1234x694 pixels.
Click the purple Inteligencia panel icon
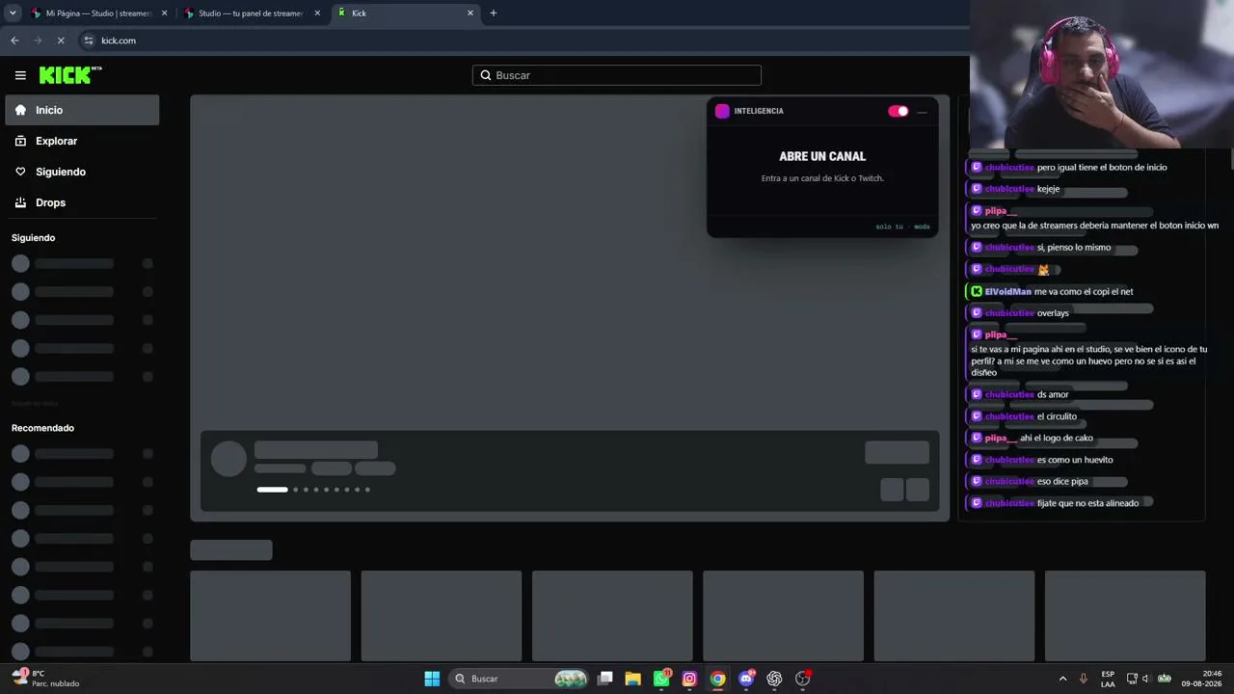click(x=722, y=111)
